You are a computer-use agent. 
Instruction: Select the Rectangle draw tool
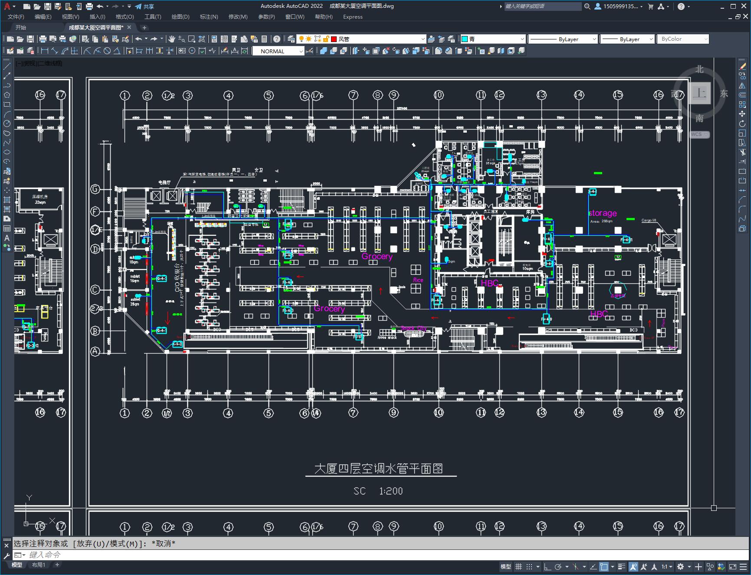[7, 104]
